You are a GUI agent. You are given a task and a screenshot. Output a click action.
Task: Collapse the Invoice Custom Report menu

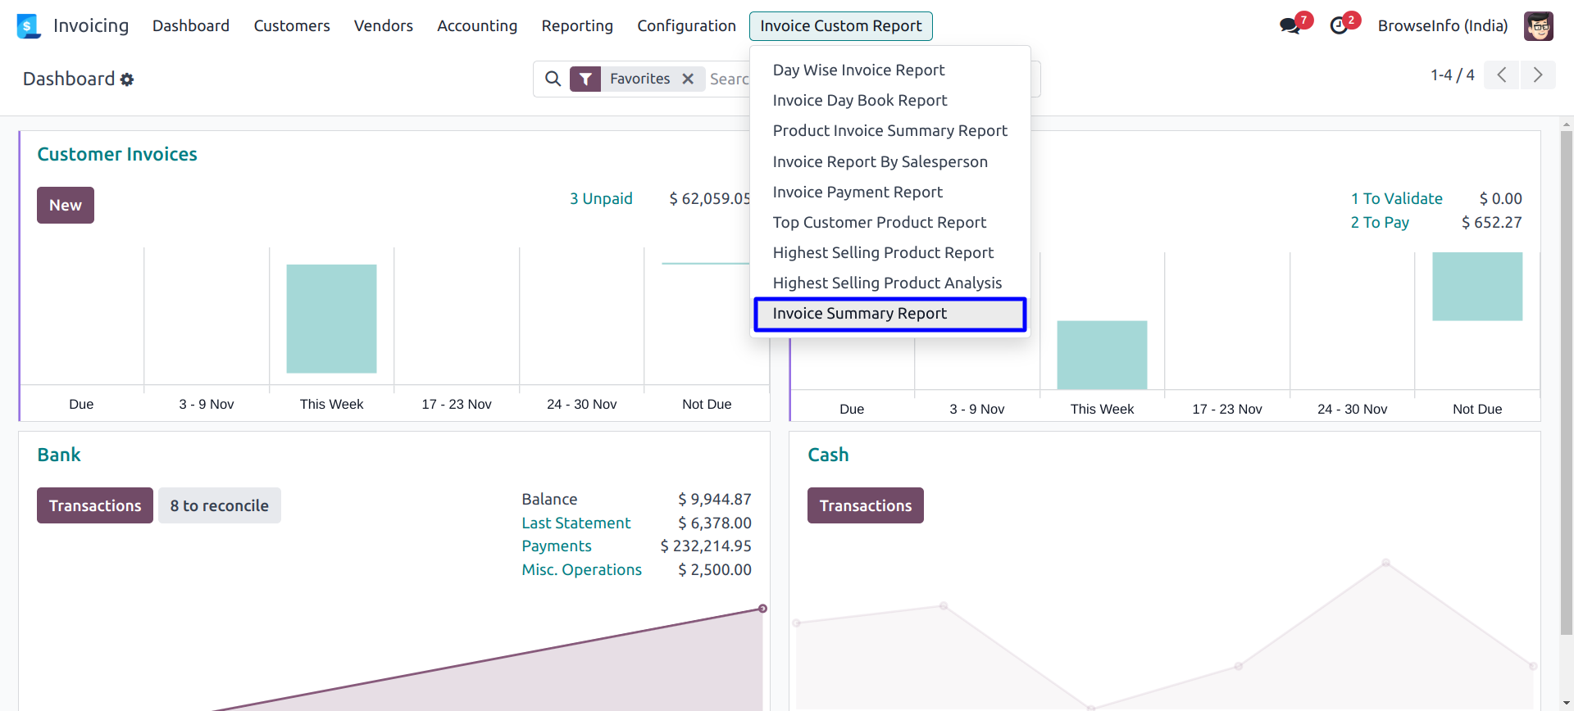[840, 26]
